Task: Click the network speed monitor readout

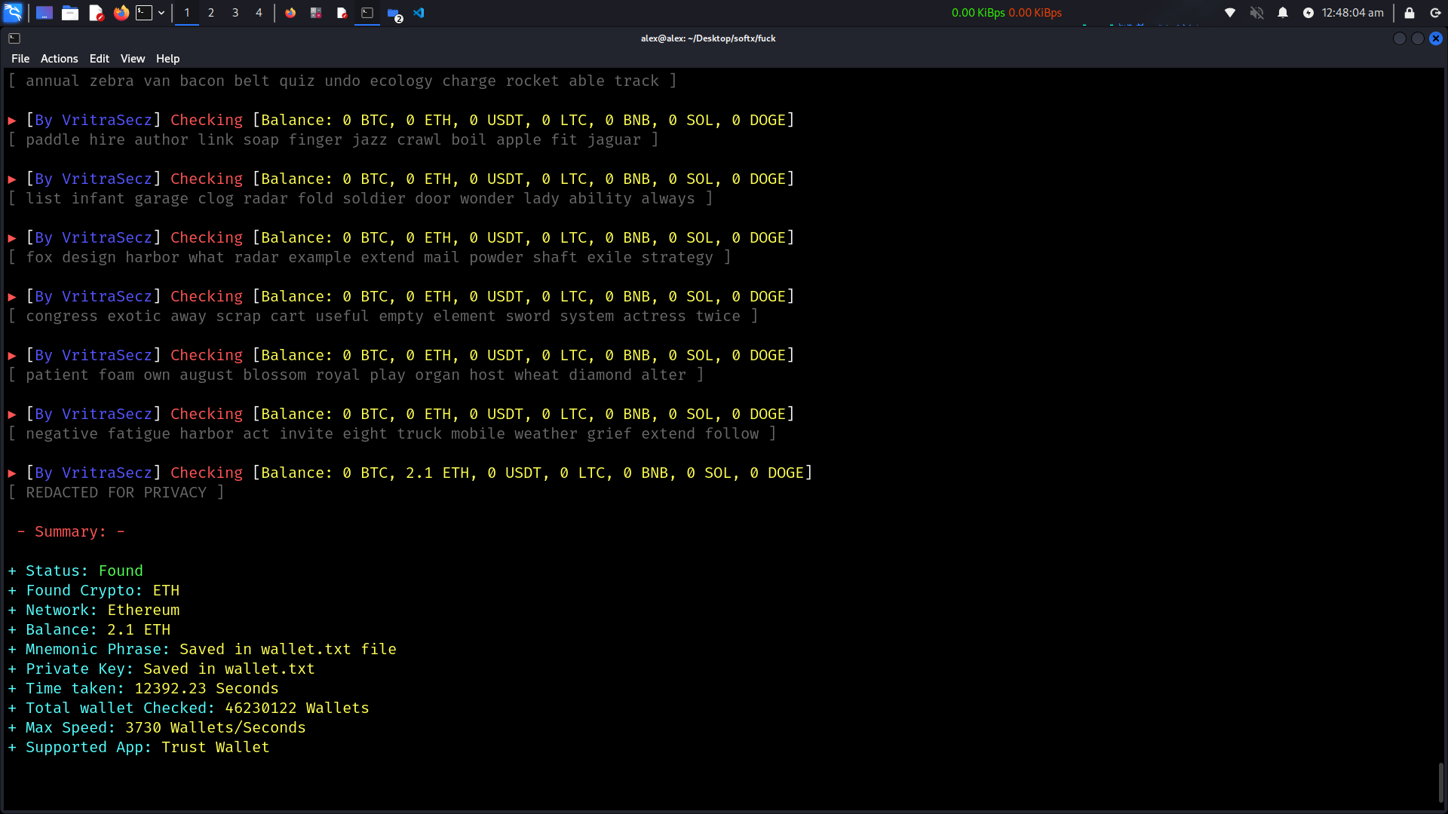Action: coord(1006,13)
